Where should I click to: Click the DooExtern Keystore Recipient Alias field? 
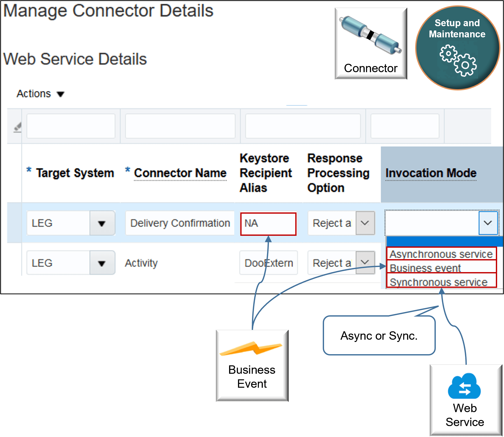(268, 263)
